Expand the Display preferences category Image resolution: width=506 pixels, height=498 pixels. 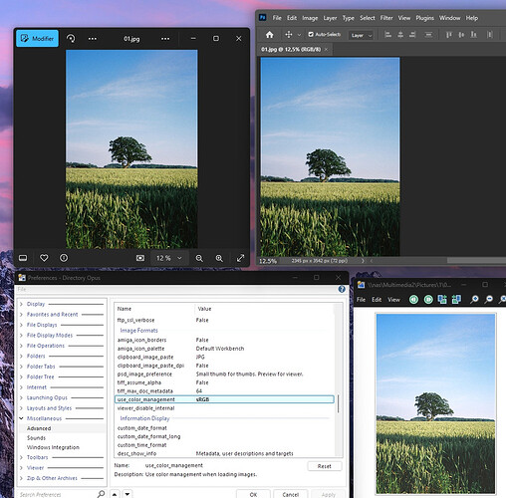(21, 304)
